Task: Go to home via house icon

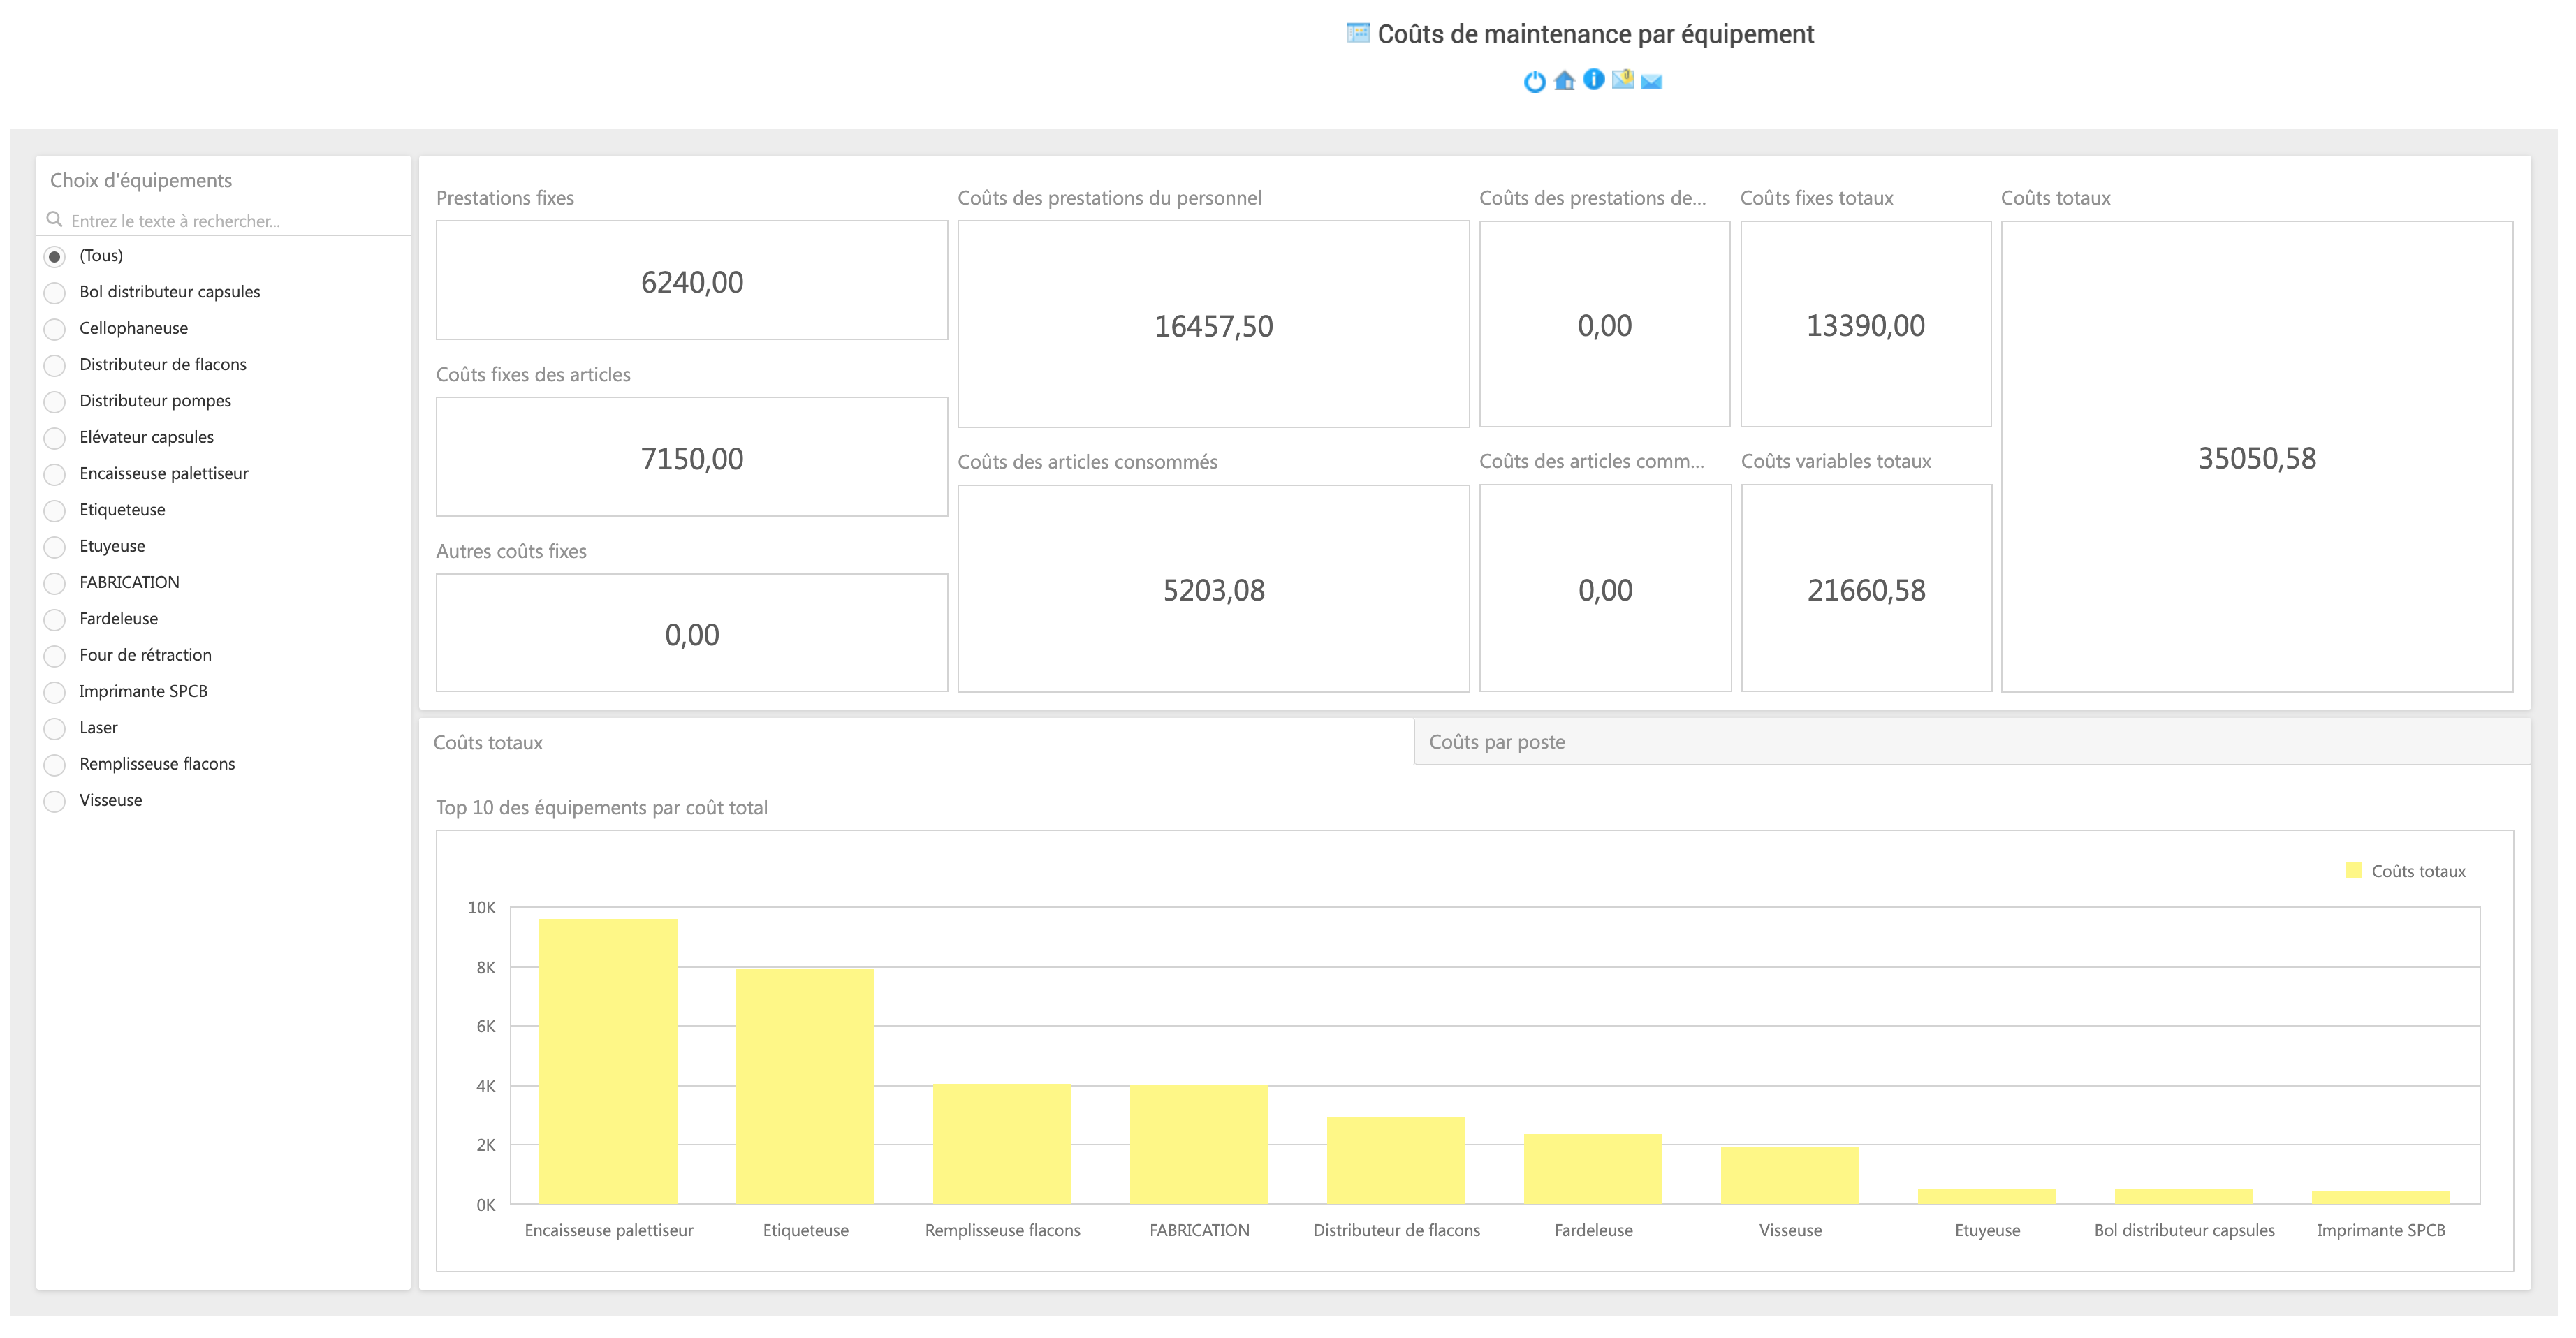Action: tap(1564, 81)
